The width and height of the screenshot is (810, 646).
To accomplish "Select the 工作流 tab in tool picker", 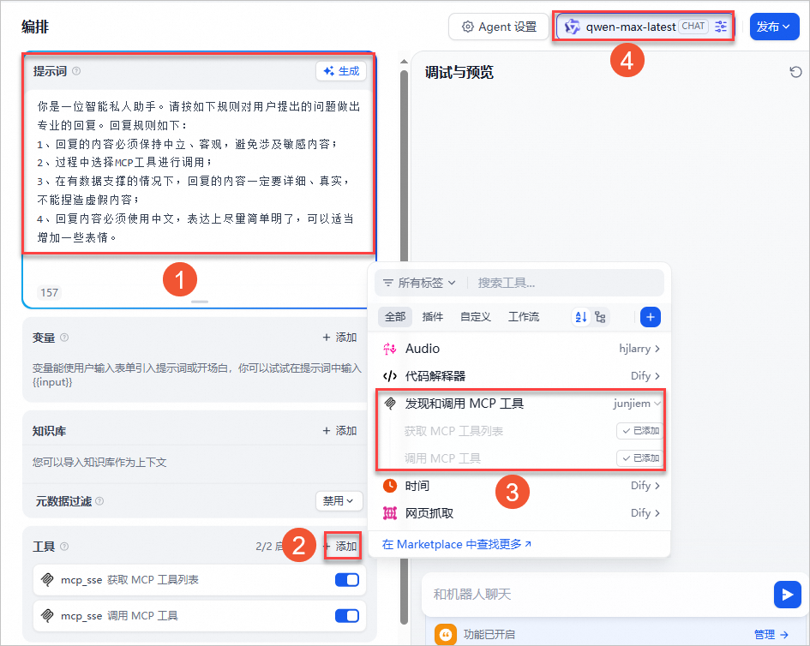I will [524, 317].
